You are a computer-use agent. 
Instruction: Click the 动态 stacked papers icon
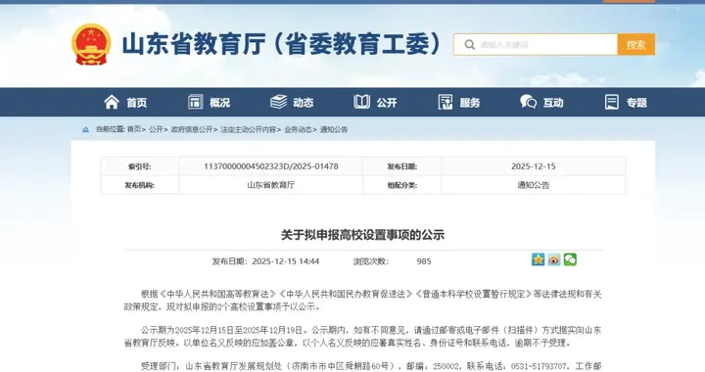coord(278,102)
